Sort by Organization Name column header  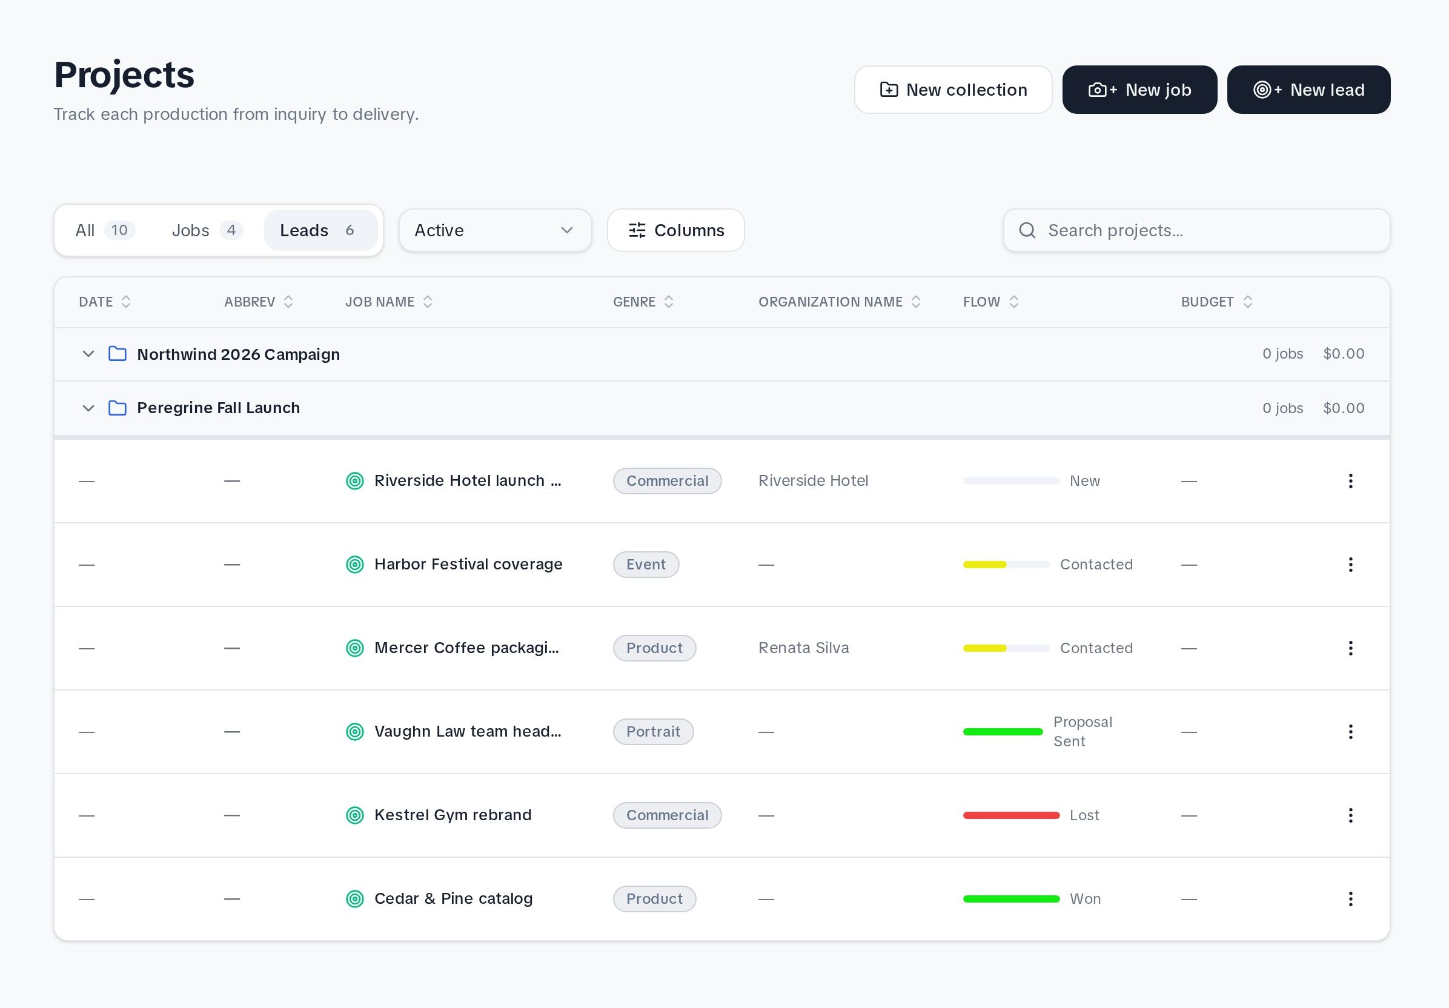(840, 302)
